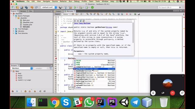Screen dimensions: 195x109
Task: Click the Undo toolbar icon
Action: (x=32, y=7)
